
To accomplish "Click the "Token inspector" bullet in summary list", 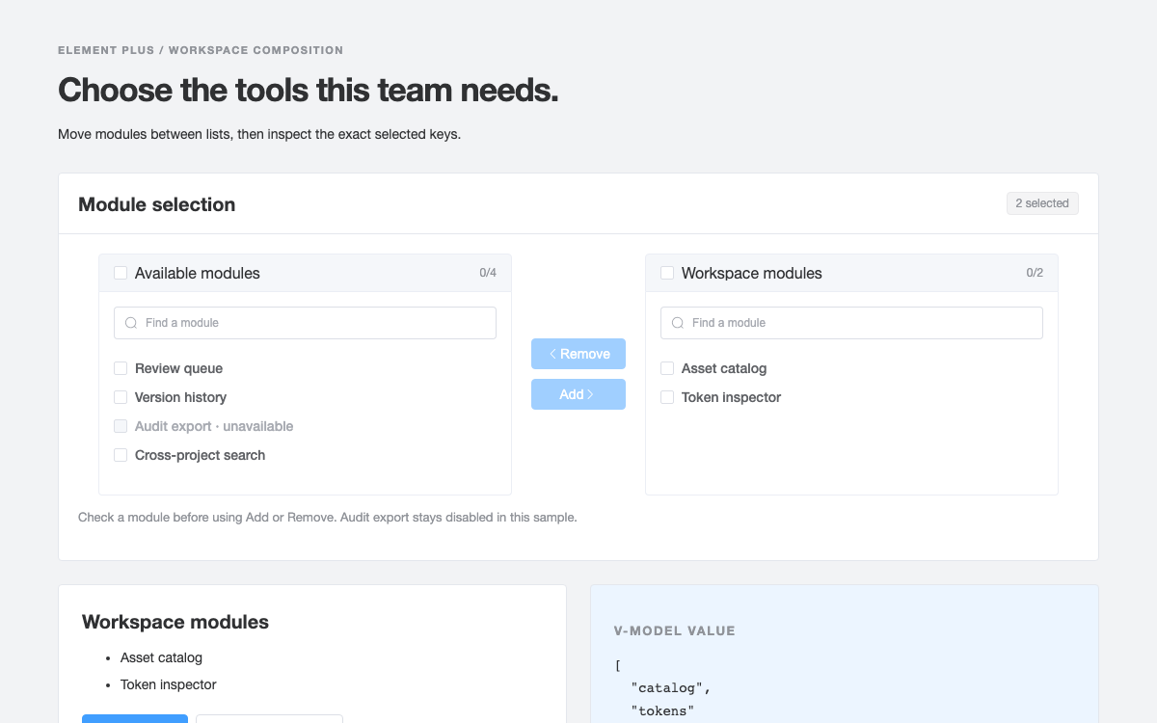I will 169,684.
